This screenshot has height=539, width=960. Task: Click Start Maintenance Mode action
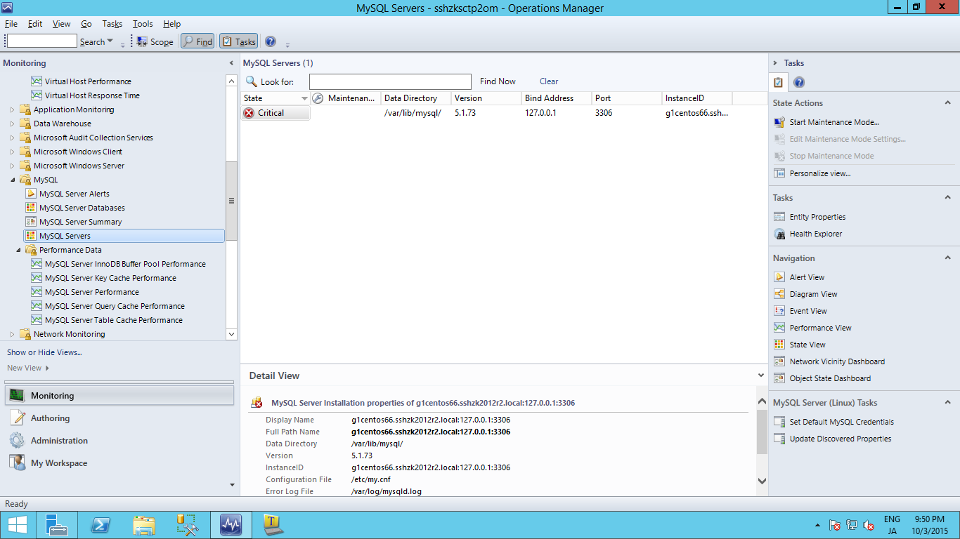pos(833,122)
